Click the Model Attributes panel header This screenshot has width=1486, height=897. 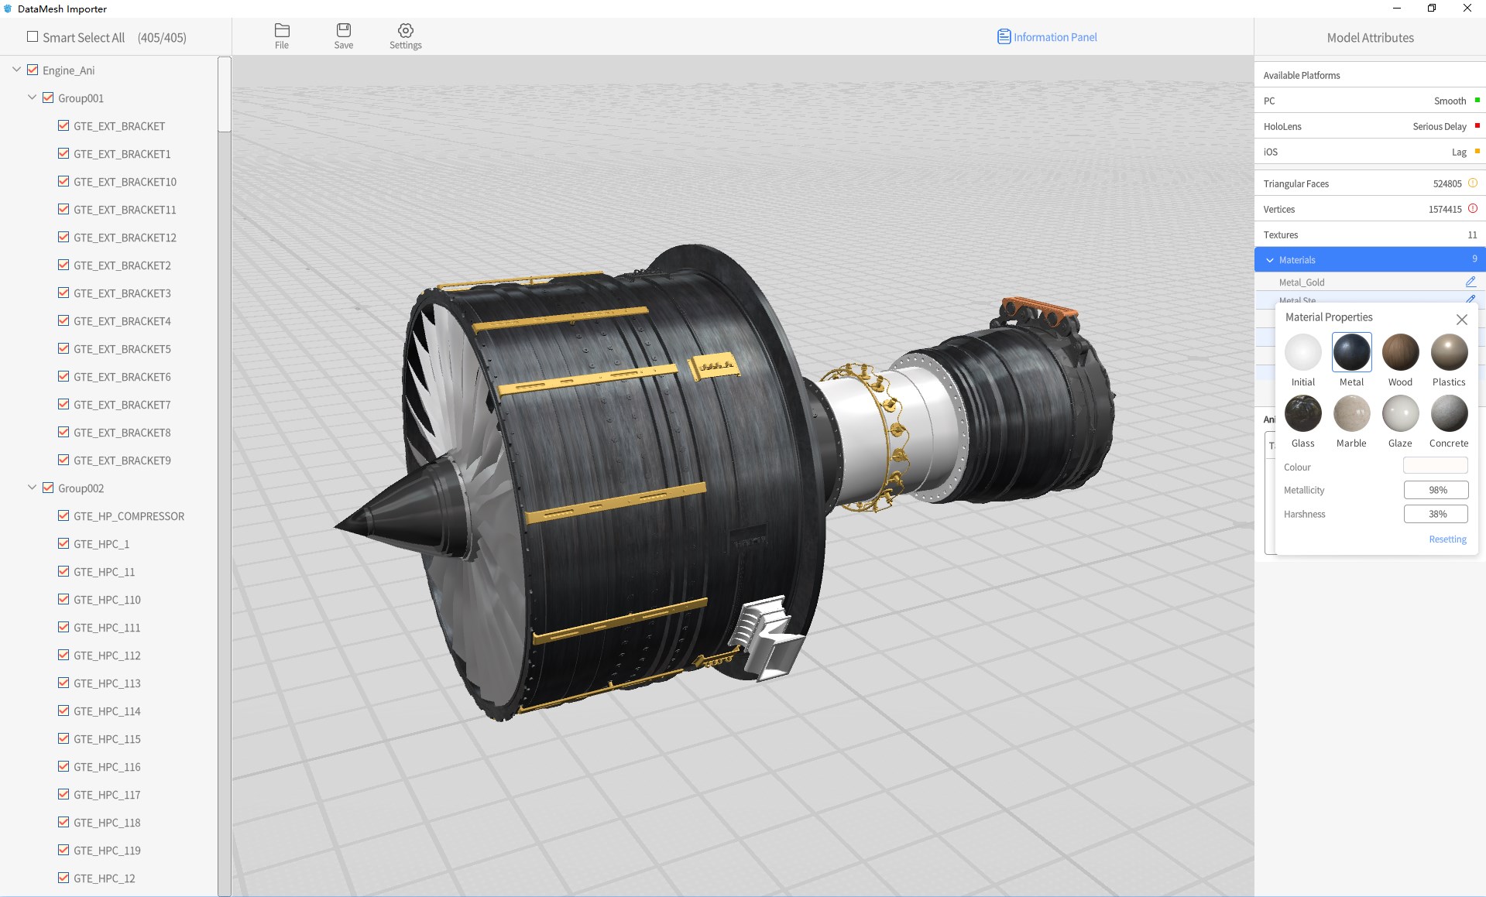tap(1370, 37)
